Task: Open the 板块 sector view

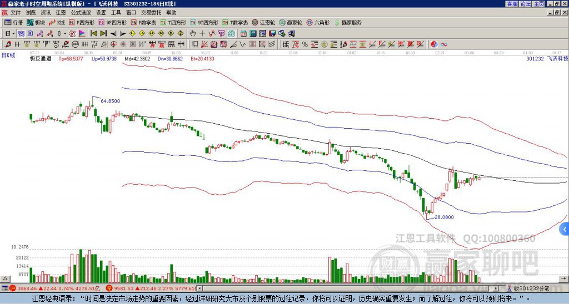Action: [36, 22]
